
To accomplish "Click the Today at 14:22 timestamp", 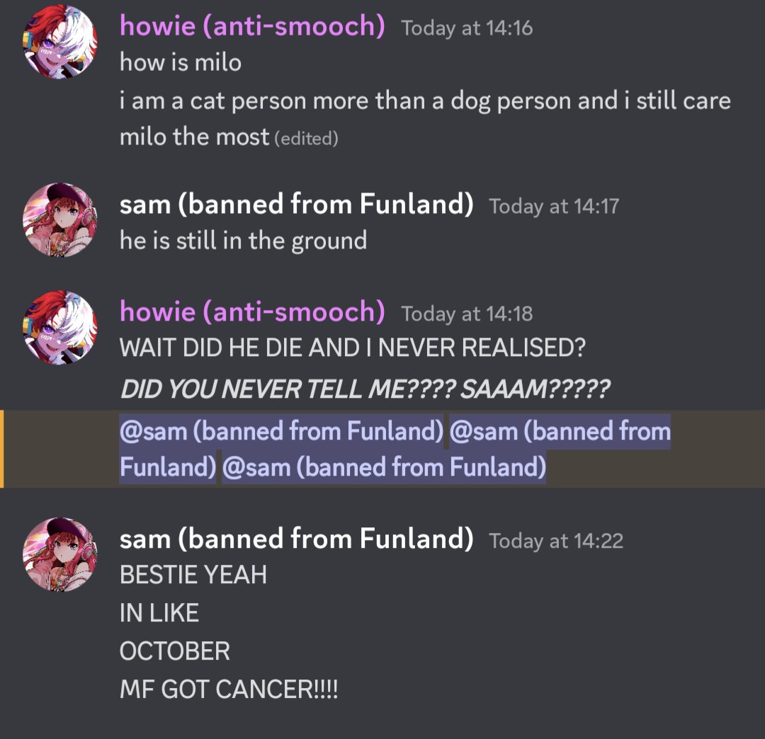I will (x=556, y=541).
